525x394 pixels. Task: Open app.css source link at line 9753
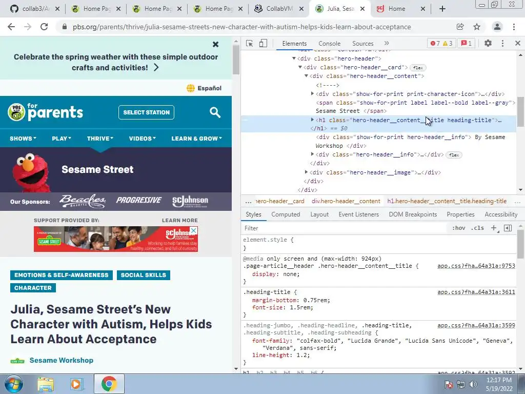point(476,266)
